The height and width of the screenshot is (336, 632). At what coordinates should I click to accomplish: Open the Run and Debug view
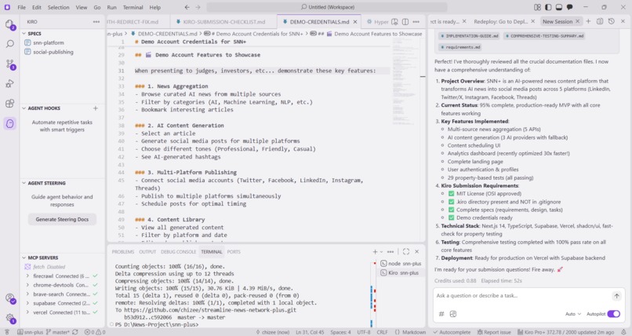click(9, 83)
